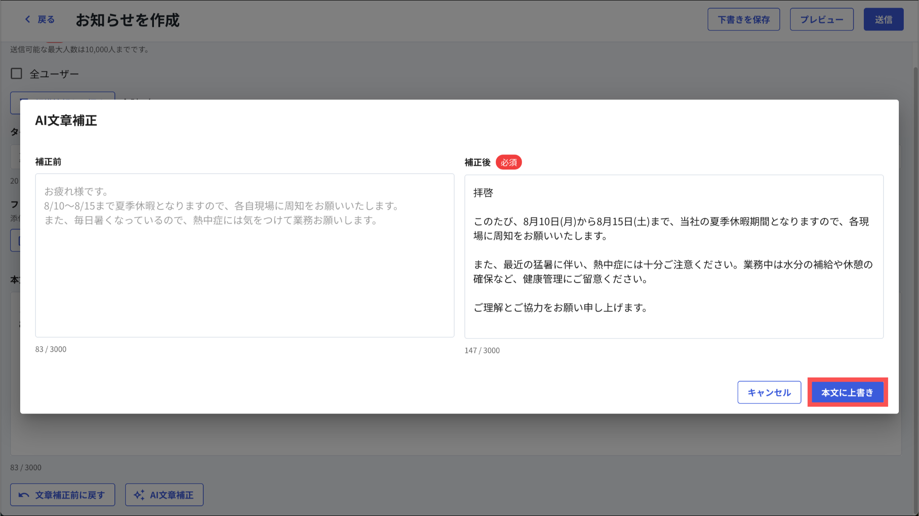Cancel the AI correction with キャンセル
This screenshot has width=919, height=516.
(769, 392)
